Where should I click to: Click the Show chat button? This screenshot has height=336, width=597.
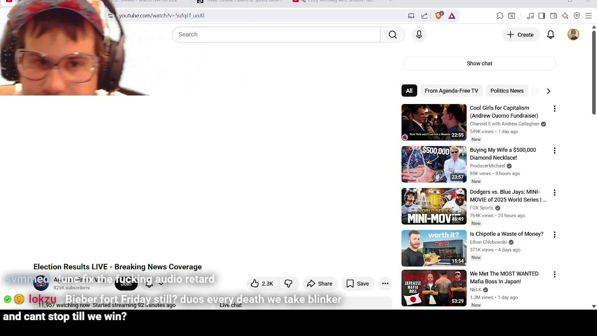coord(479,63)
